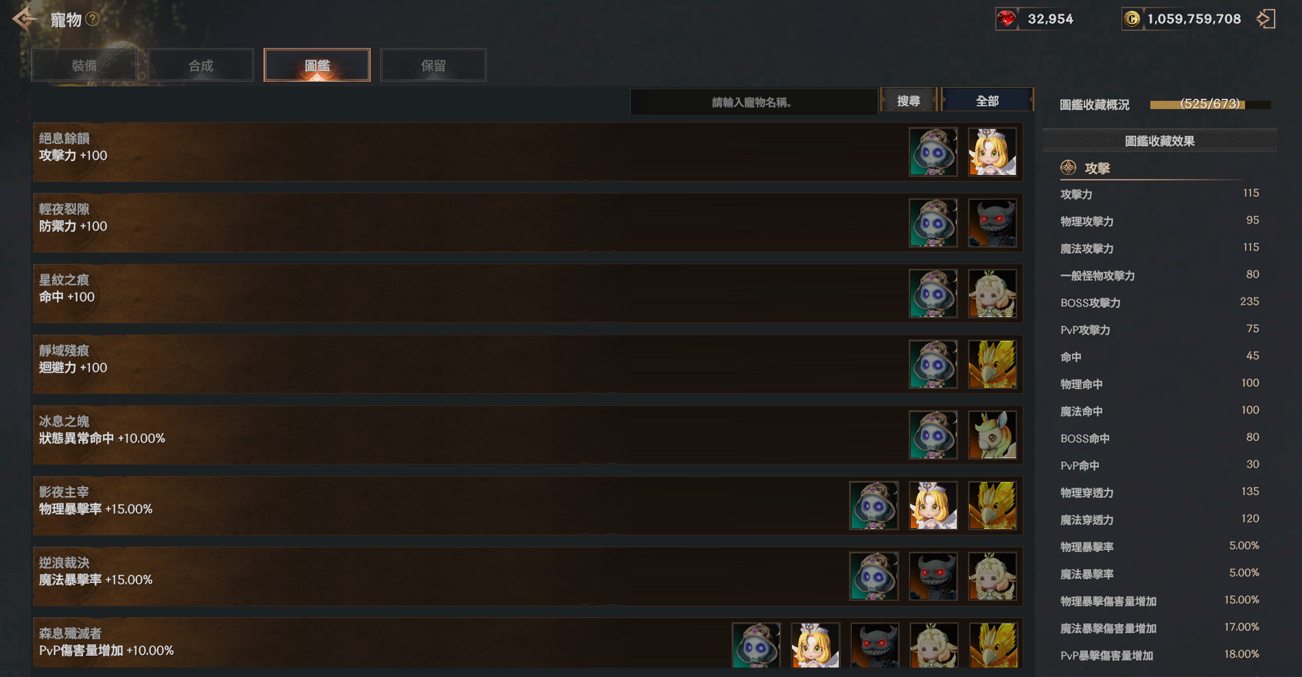
Task: Click the gold coin currency icon
Action: point(1132,19)
